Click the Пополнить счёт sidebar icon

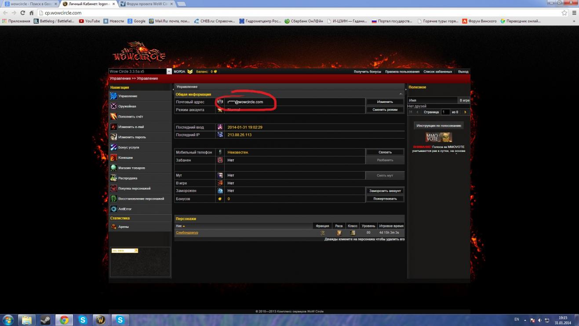(x=113, y=117)
